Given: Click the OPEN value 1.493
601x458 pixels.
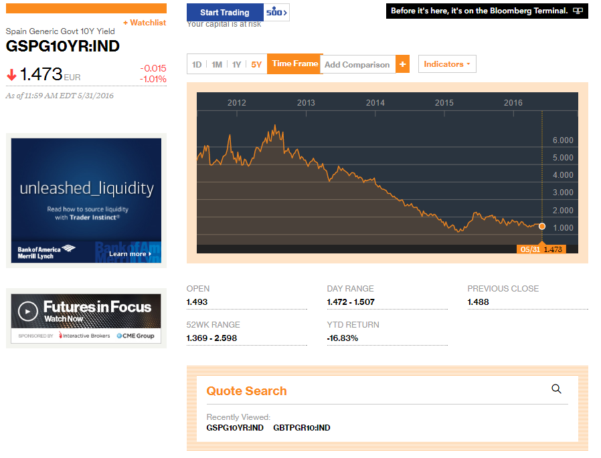Looking at the screenshot, I should point(197,302).
